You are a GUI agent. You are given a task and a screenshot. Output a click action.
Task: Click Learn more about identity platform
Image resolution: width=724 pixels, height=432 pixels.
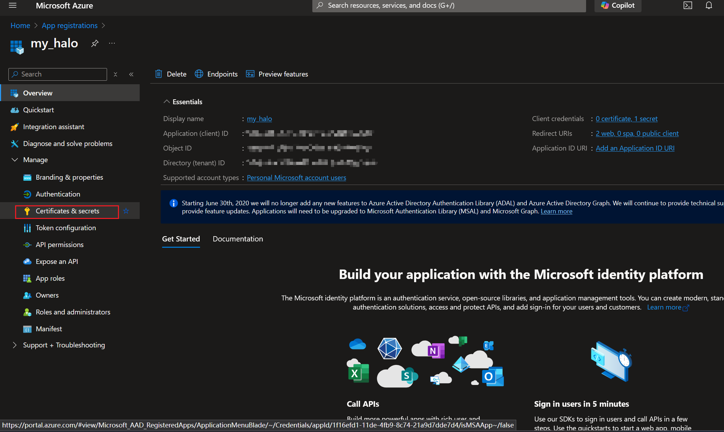(668, 307)
